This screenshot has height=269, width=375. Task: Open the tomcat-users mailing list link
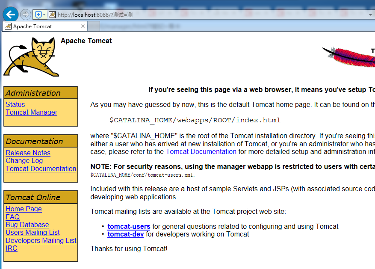[x=129, y=226]
